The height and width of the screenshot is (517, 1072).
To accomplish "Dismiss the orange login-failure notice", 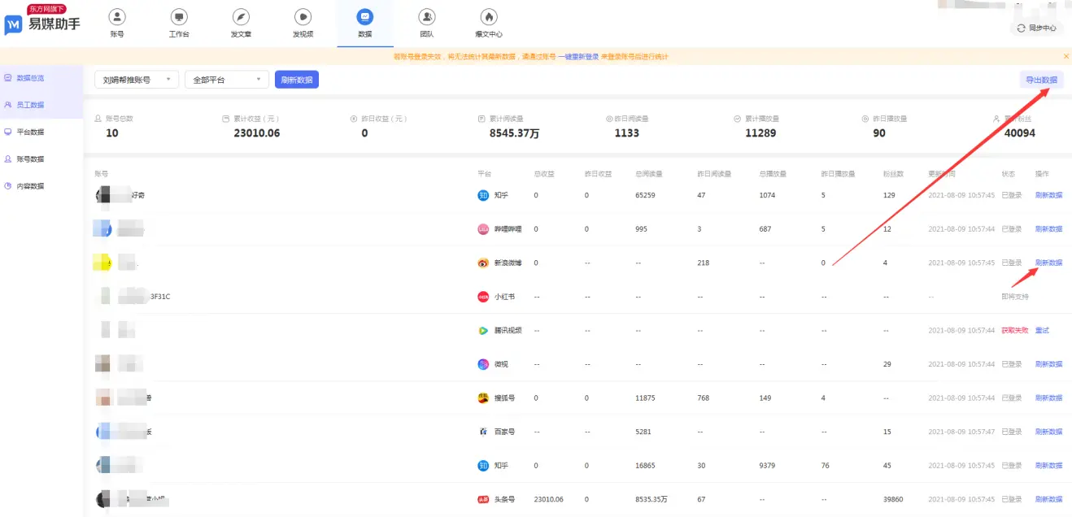I will click(1066, 56).
